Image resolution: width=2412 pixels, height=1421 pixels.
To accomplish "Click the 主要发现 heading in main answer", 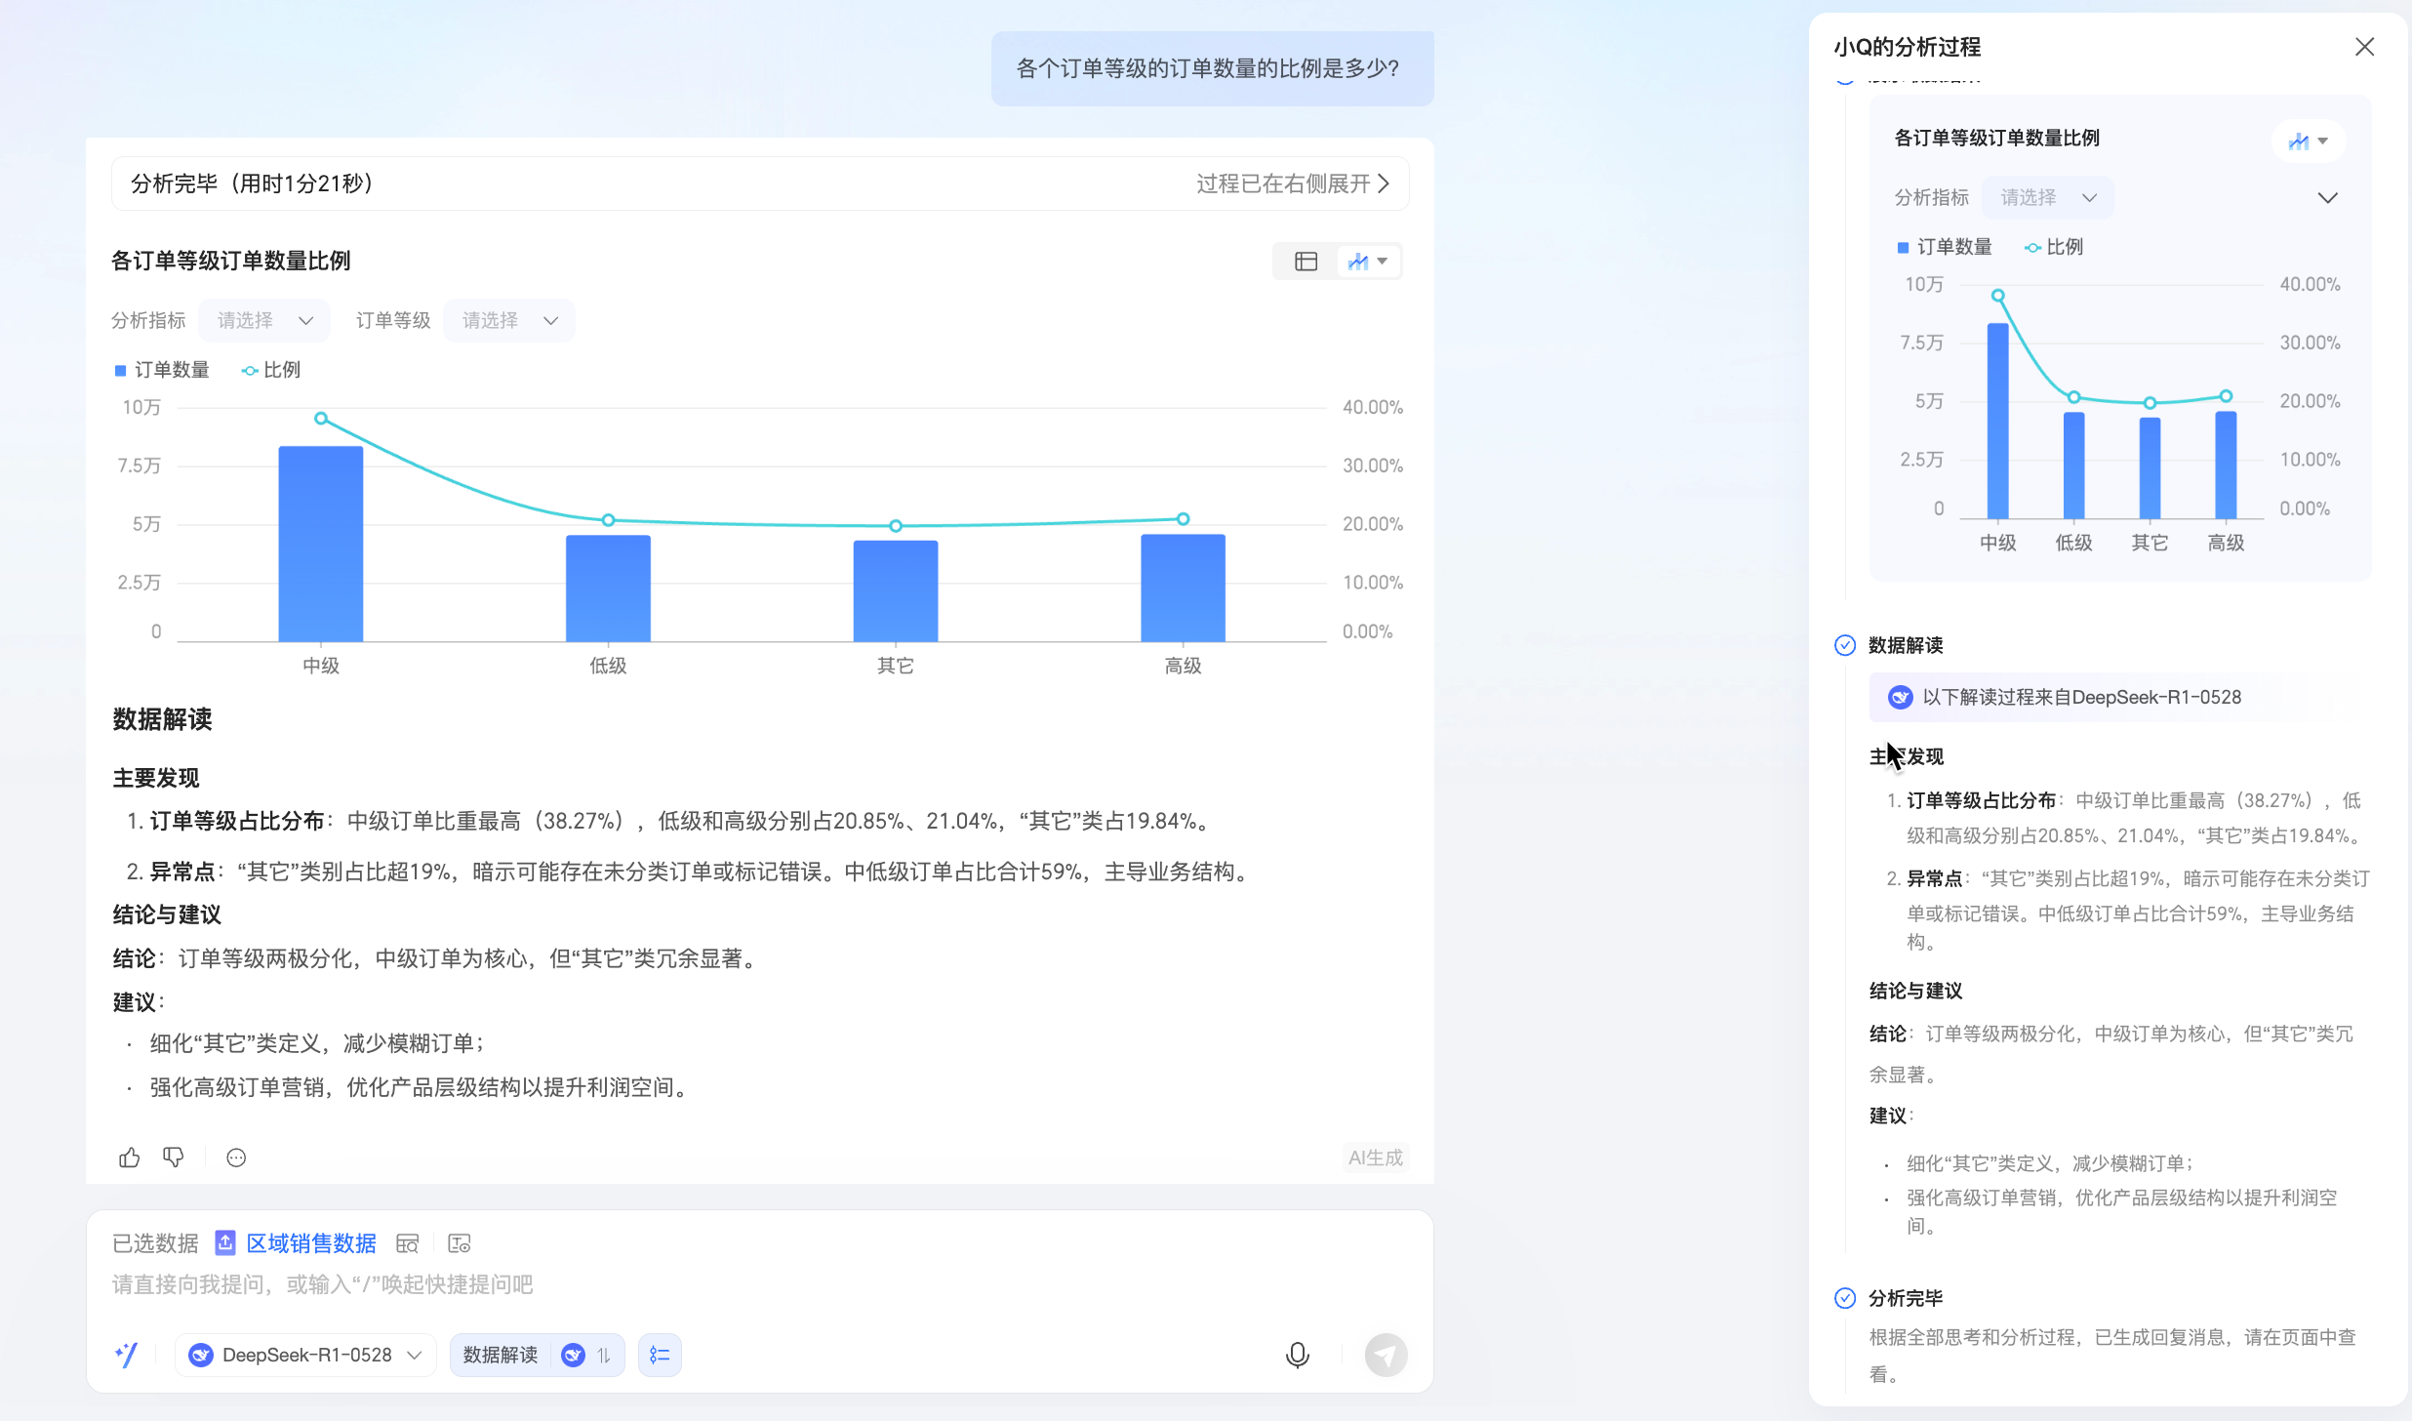I will [156, 778].
